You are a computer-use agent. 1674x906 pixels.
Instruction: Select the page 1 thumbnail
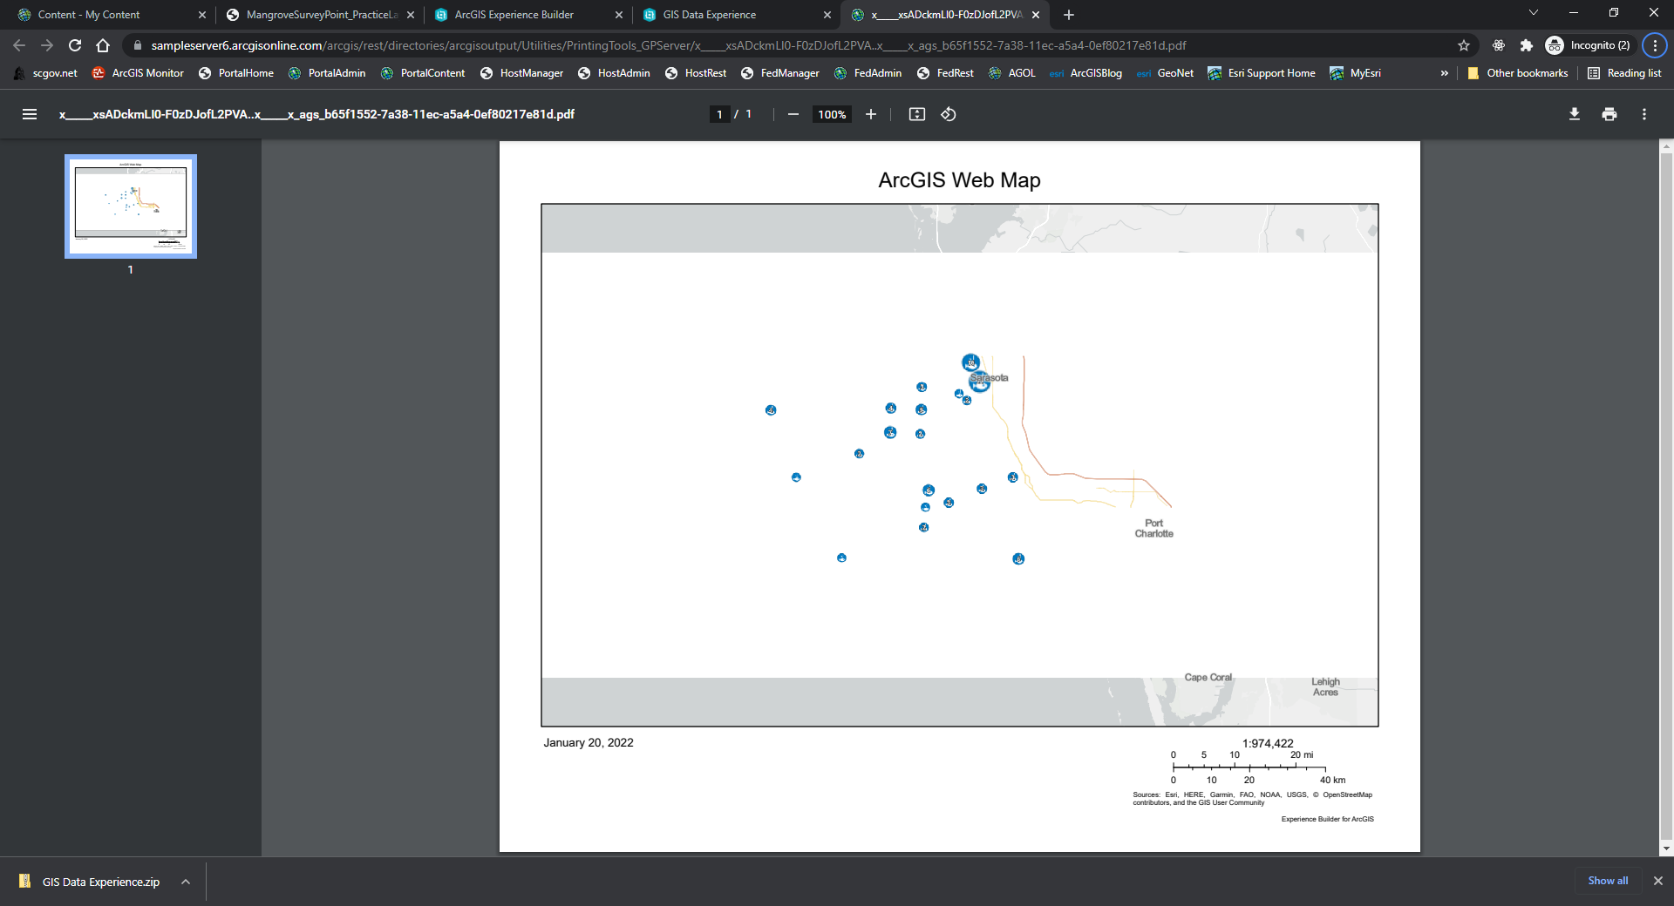pyautogui.click(x=130, y=206)
